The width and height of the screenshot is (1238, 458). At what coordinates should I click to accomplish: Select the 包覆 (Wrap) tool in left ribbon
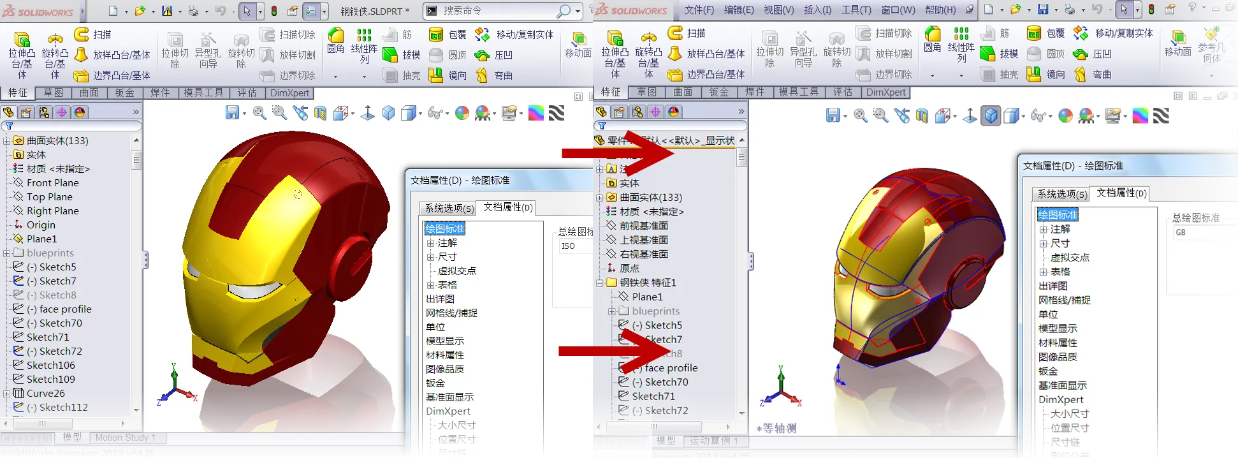click(448, 34)
